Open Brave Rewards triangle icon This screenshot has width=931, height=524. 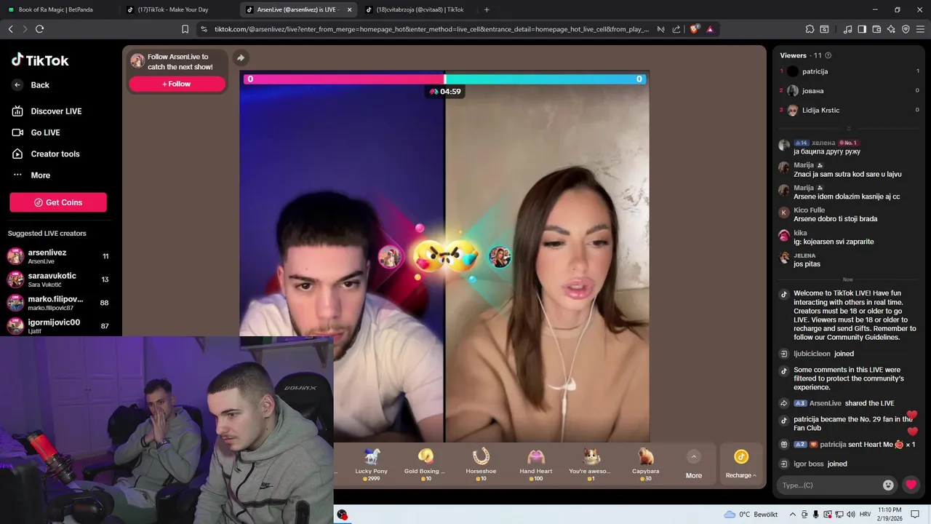tap(710, 29)
